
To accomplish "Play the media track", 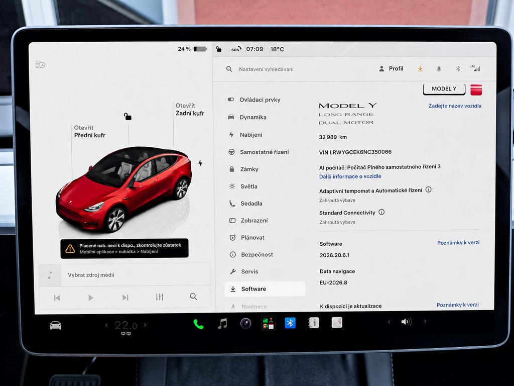I will click(91, 298).
